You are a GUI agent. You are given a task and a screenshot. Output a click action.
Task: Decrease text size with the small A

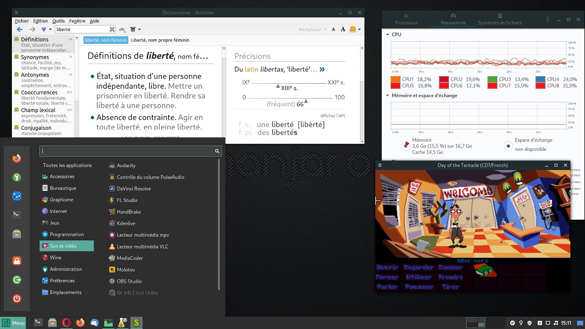tap(333, 29)
